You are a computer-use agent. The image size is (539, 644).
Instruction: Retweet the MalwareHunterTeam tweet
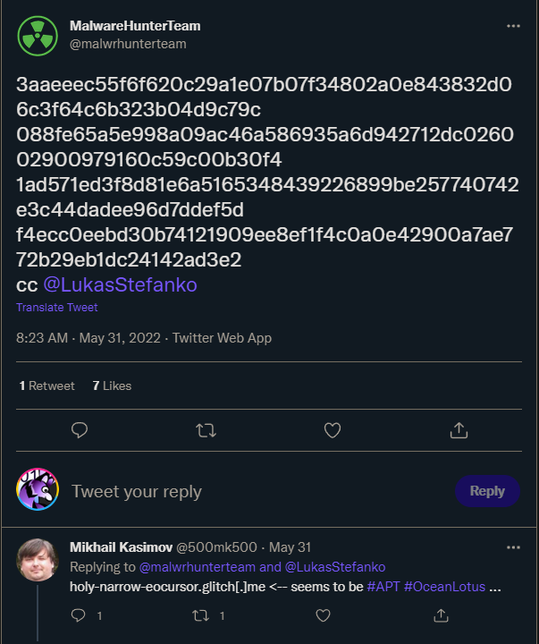click(x=206, y=430)
